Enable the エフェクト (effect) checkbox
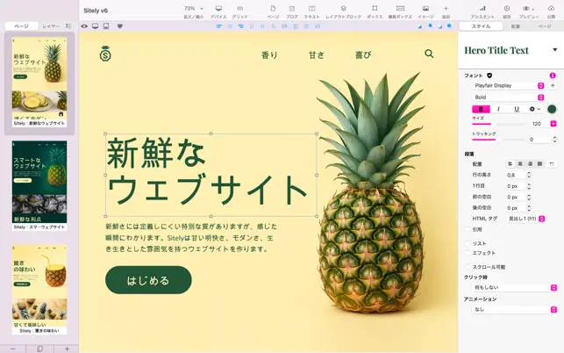Image resolution: width=564 pixels, height=353 pixels. point(468,253)
